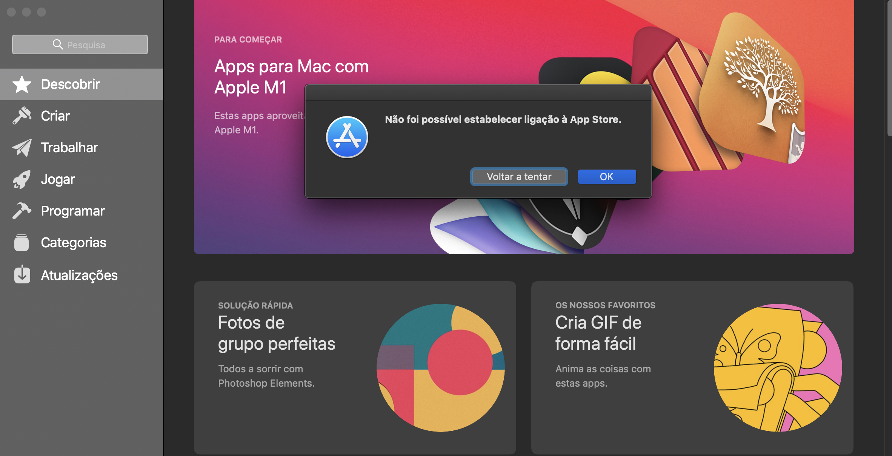Click the Descobrir star icon
This screenshot has height=456, width=892.
(x=22, y=84)
